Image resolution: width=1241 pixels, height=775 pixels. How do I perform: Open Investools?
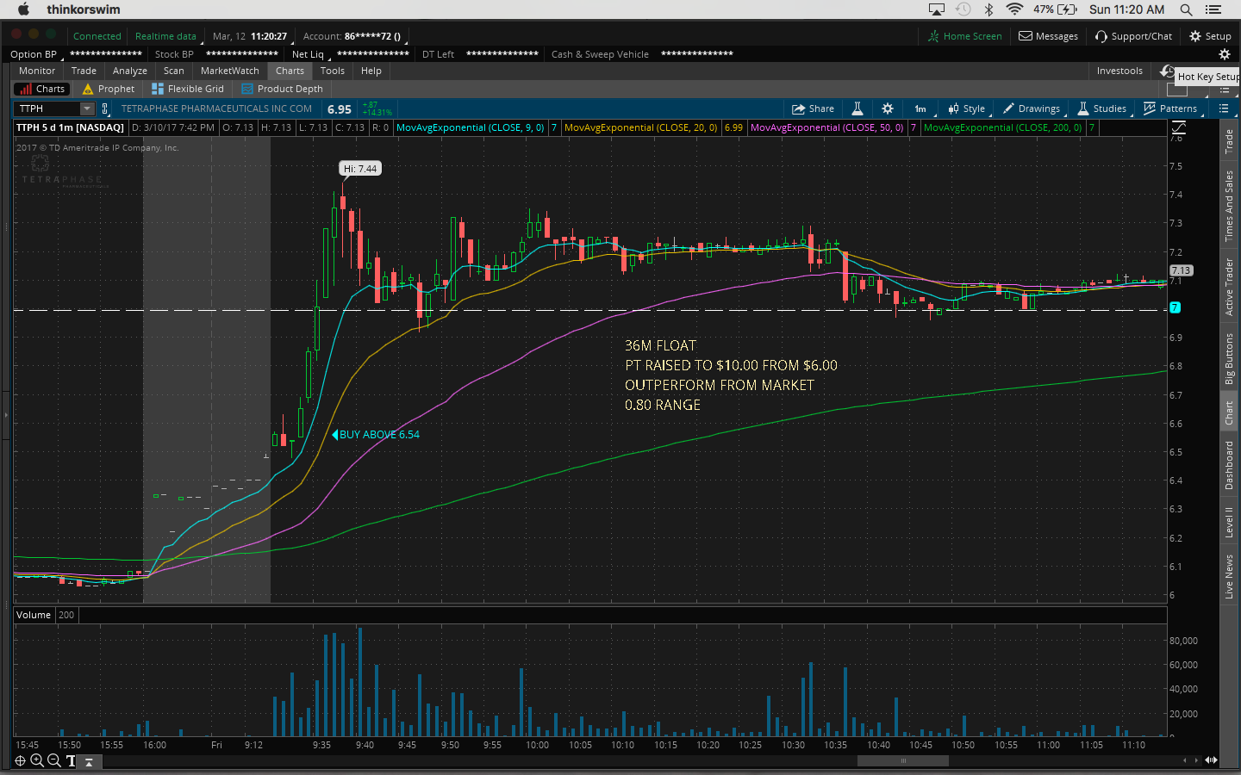[x=1119, y=71]
